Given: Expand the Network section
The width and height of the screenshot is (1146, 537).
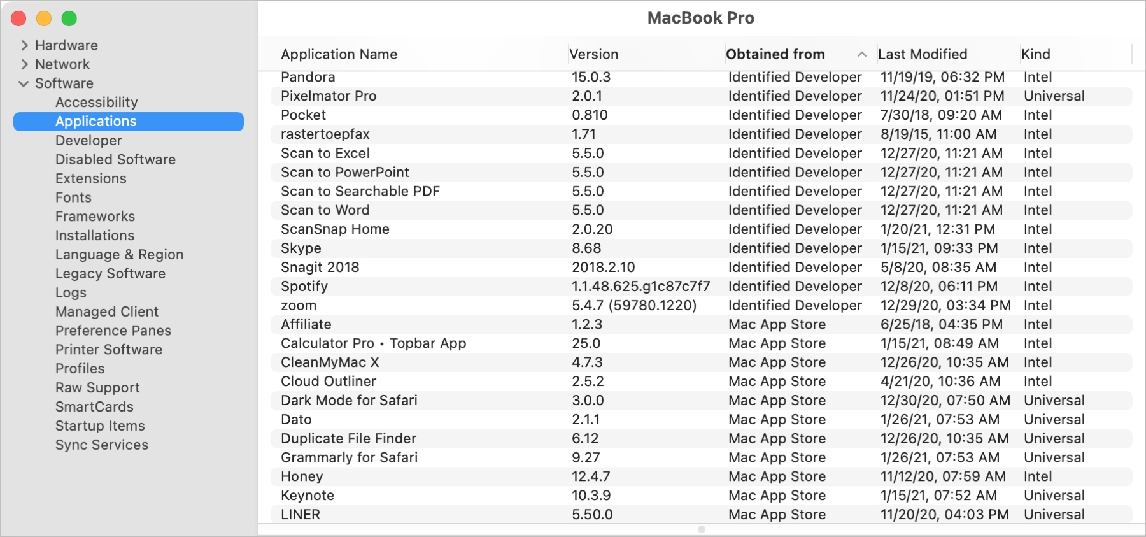Looking at the screenshot, I should click(x=24, y=64).
